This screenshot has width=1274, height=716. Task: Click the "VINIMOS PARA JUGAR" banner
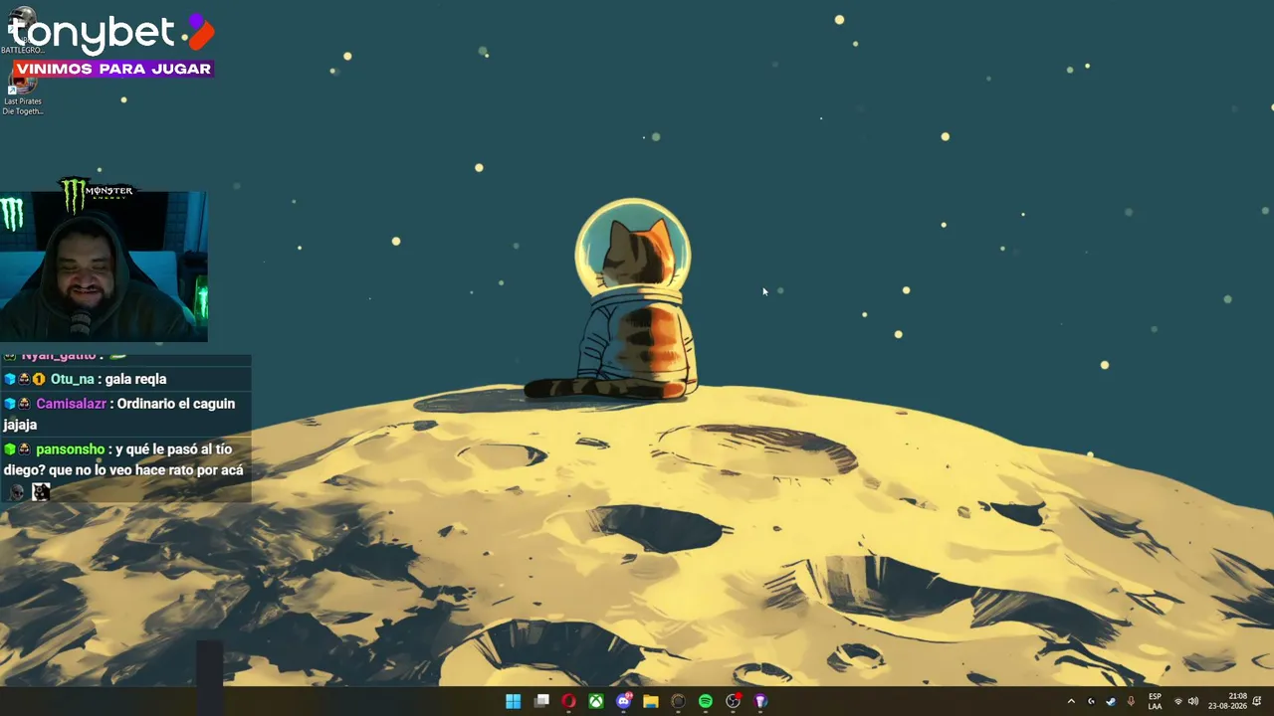tap(112, 69)
